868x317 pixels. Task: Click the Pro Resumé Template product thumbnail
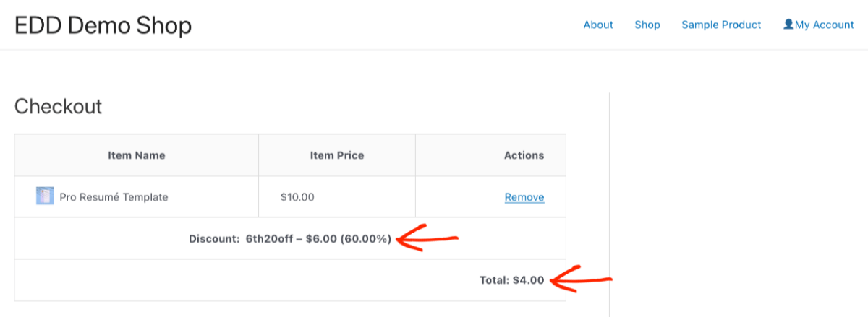click(45, 196)
